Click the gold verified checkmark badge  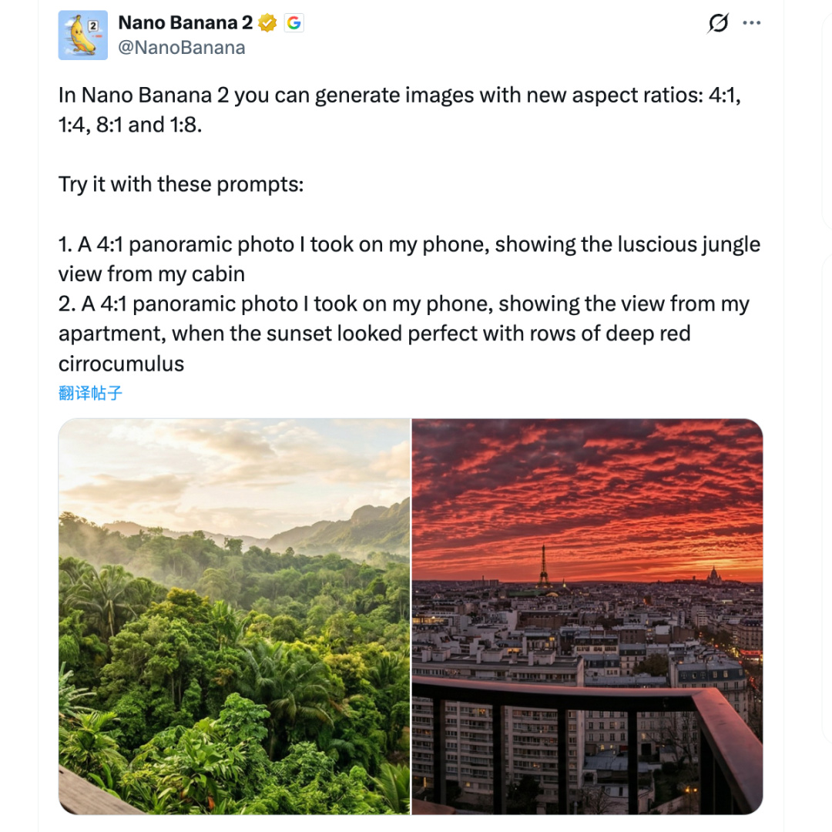tap(267, 23)
